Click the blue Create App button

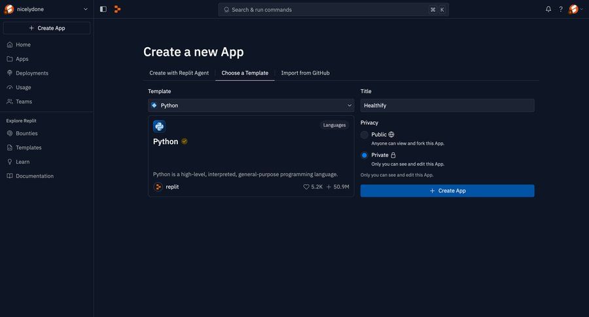coord(448,191)
